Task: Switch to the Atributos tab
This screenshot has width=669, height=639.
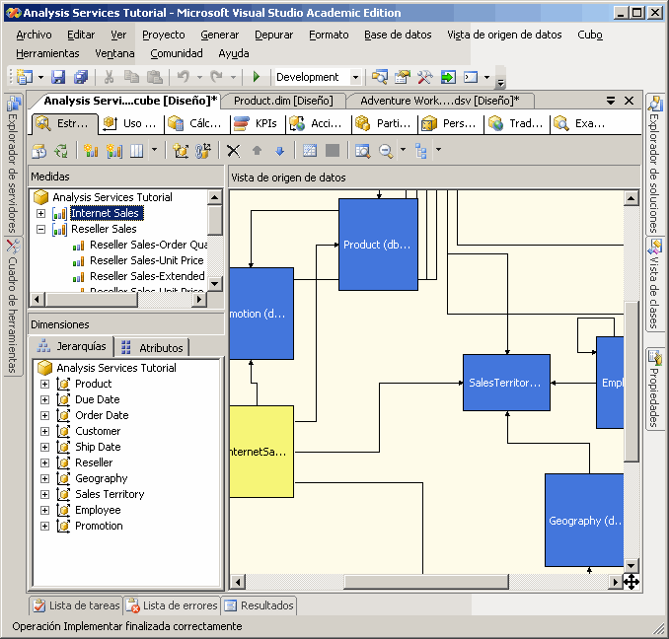Action: (152, 348)
